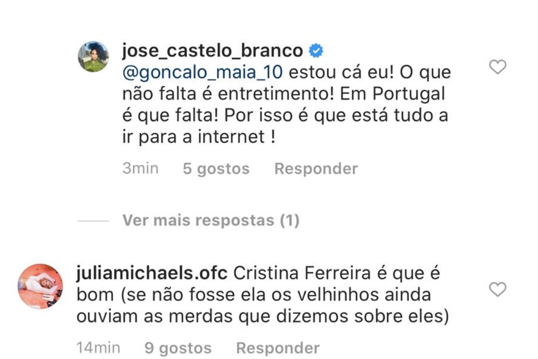Click the line beside Ver mais respostas

(93, 221)
